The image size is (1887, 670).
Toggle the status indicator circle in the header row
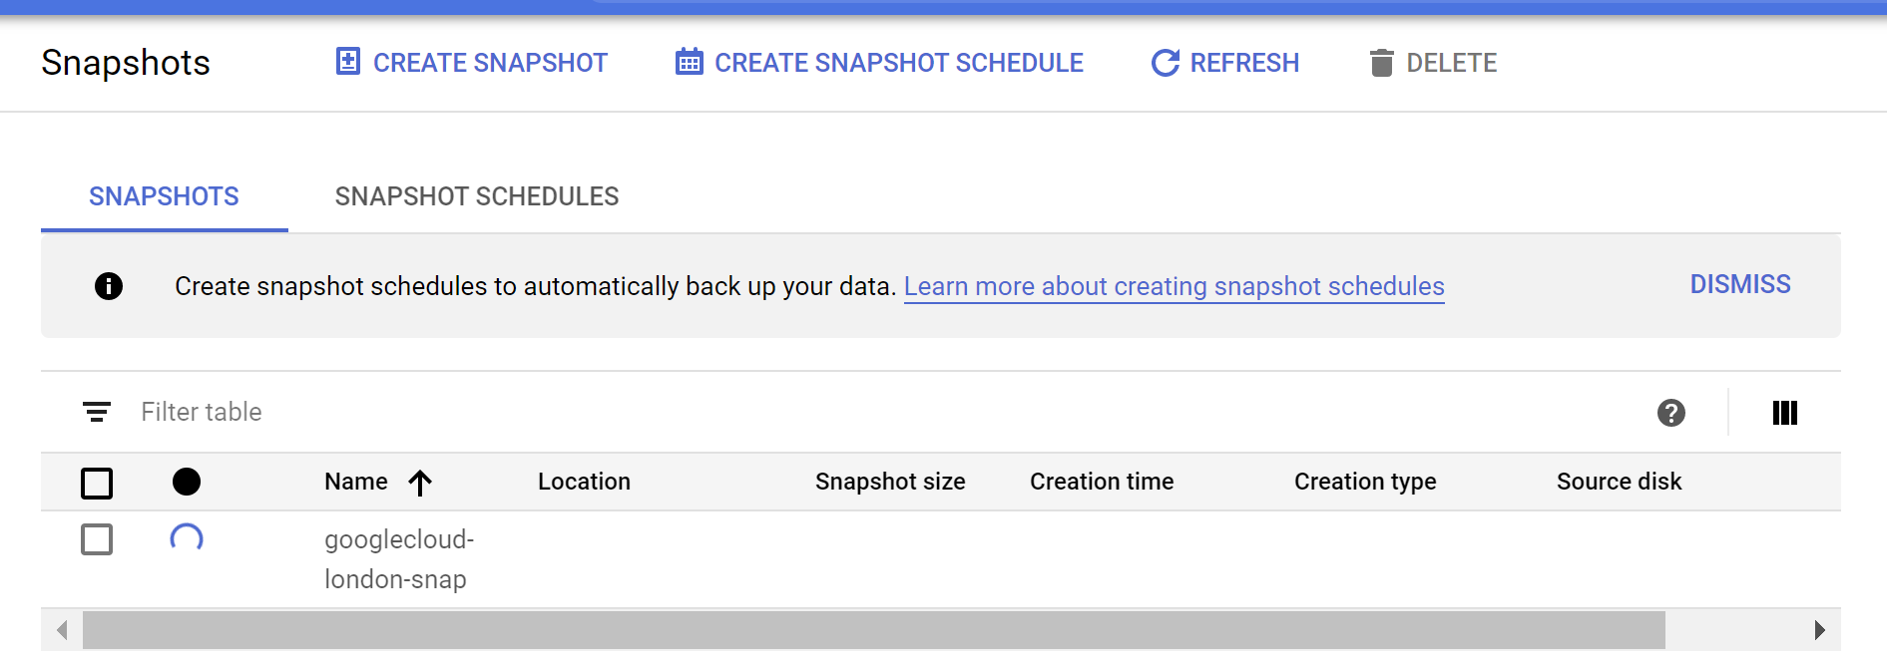[x=187, y=482]
